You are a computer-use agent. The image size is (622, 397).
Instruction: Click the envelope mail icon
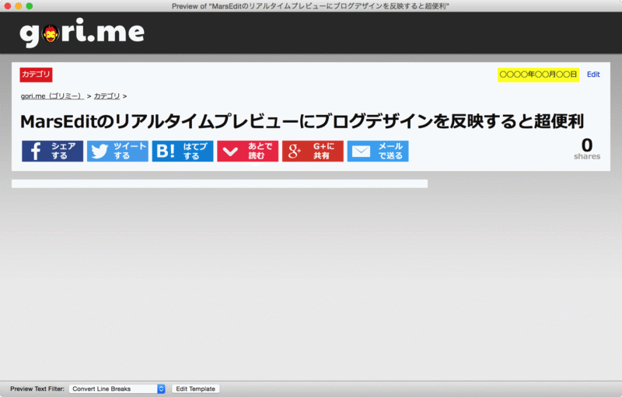pyautogui.click(x=361, y=151)
